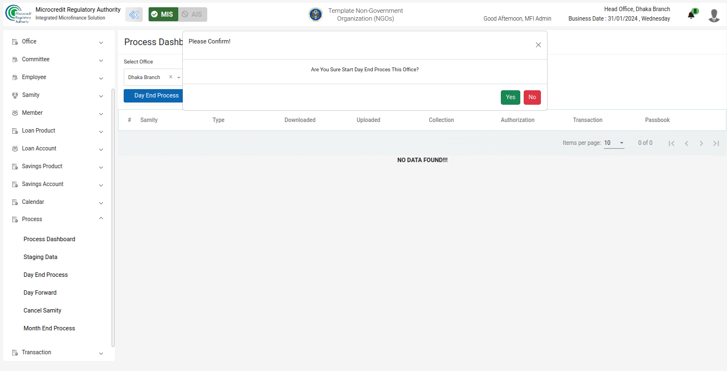This screenshot has height=371, width=727.
Task: Open the Select Office dropdown arrow
Action: click(179, 77)
